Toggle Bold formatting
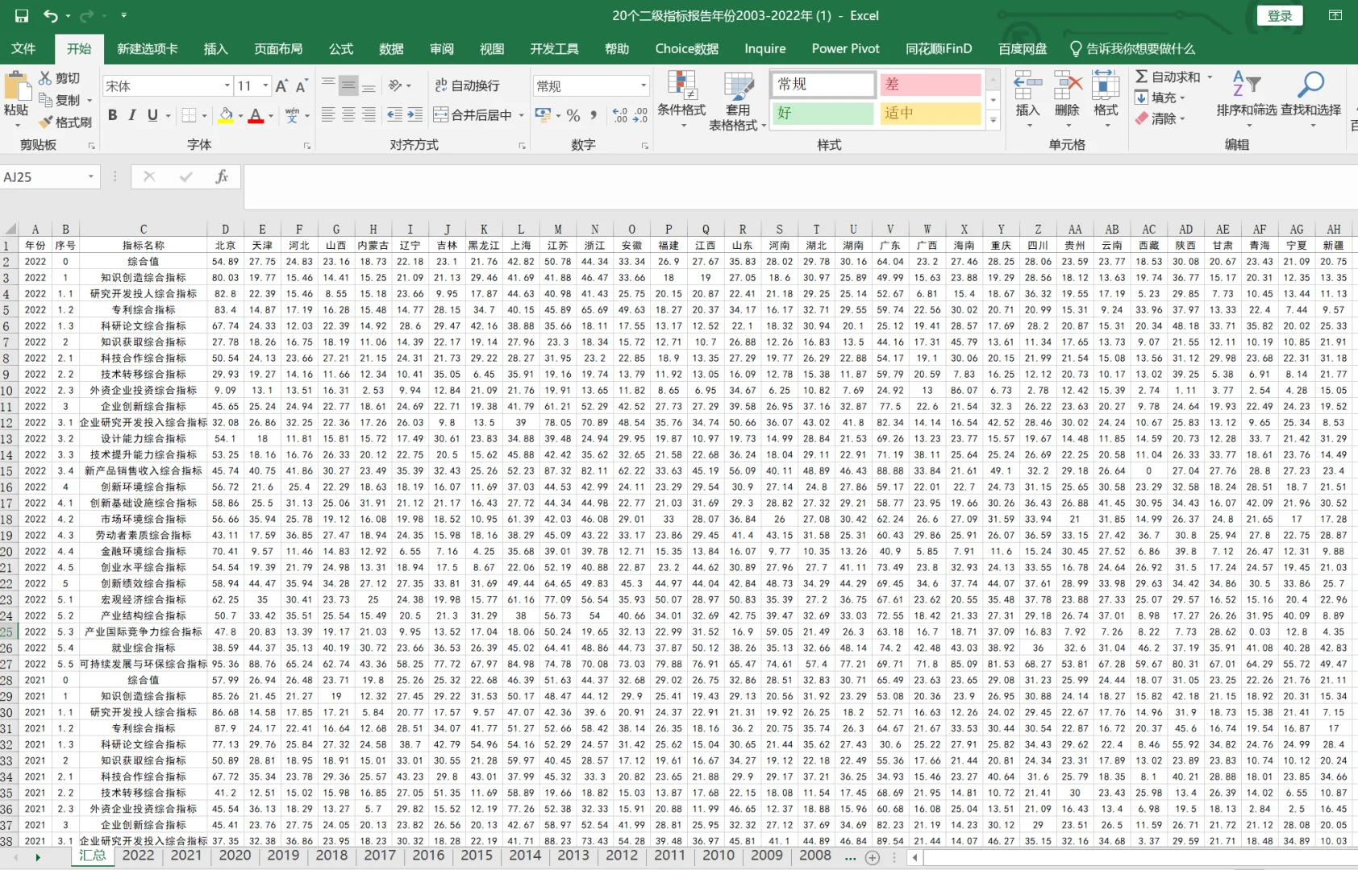 coord(113,115)
